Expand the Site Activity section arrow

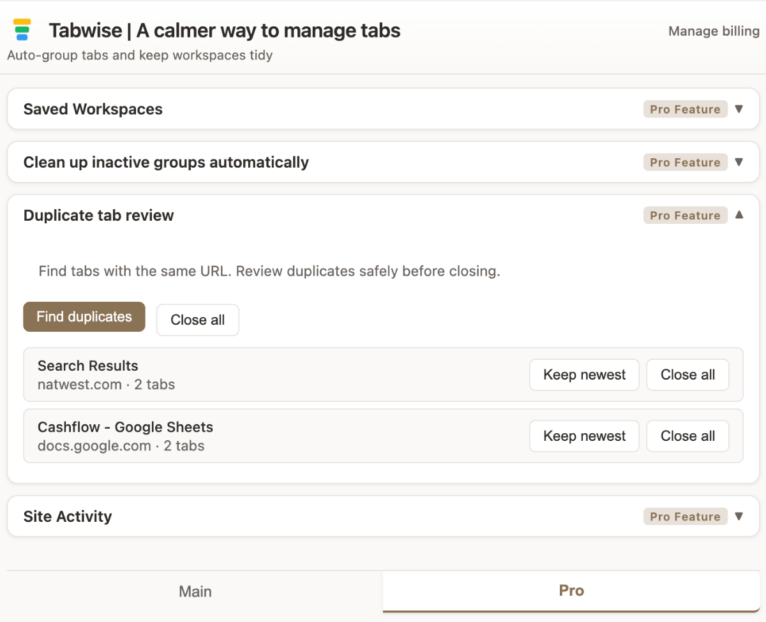pyautogui.click(x=739, y=516)
